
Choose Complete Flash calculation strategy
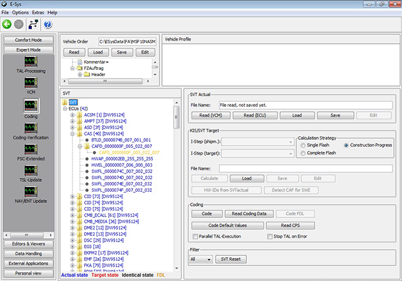click(303, 154)
